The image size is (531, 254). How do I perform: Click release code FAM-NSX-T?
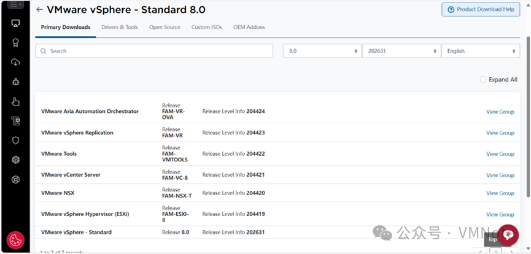pyautogui.click(x=177, y=196)
